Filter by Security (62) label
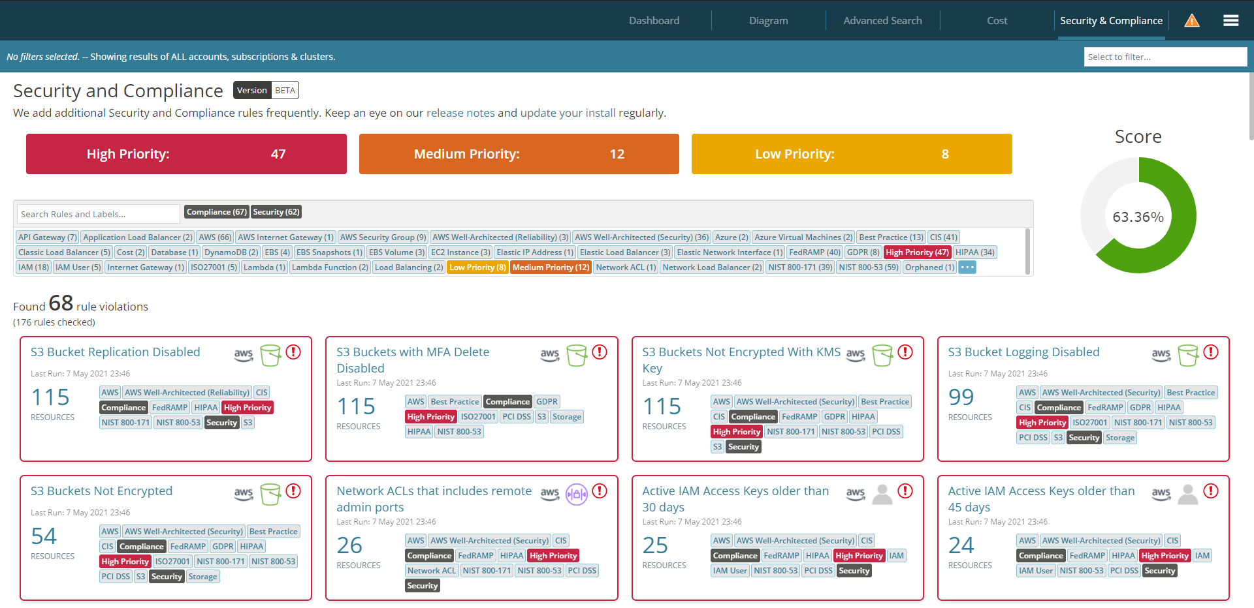 (x=276, y=212)
